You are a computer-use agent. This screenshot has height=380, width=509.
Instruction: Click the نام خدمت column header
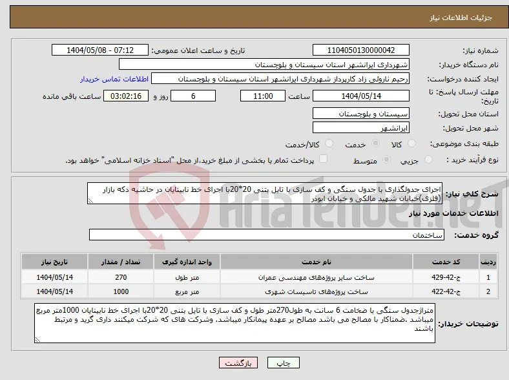pos(316,262)
